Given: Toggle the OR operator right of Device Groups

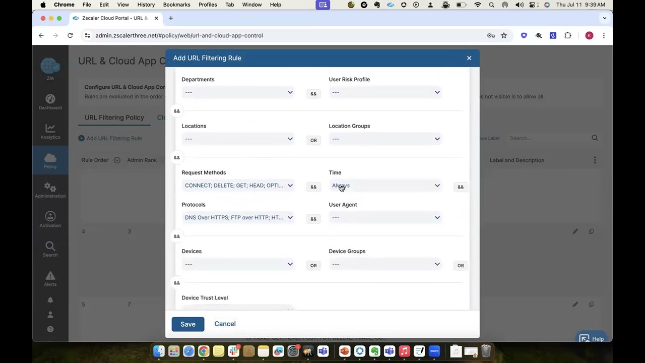Looking at the screenshot, I should pyautogui.click(x=461, y=266).
